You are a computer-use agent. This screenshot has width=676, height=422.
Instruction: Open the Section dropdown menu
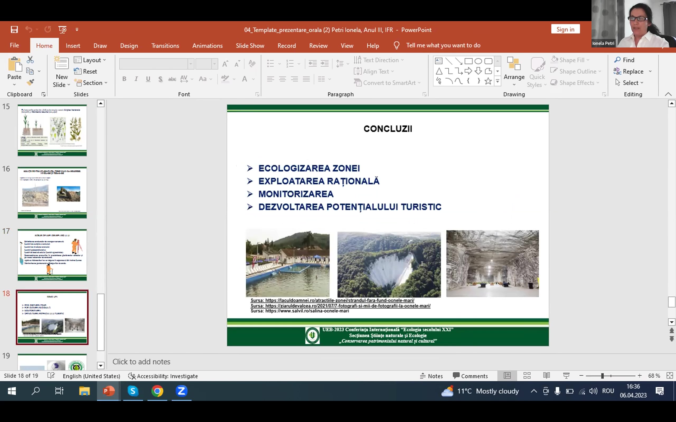(x=92, y=83)
